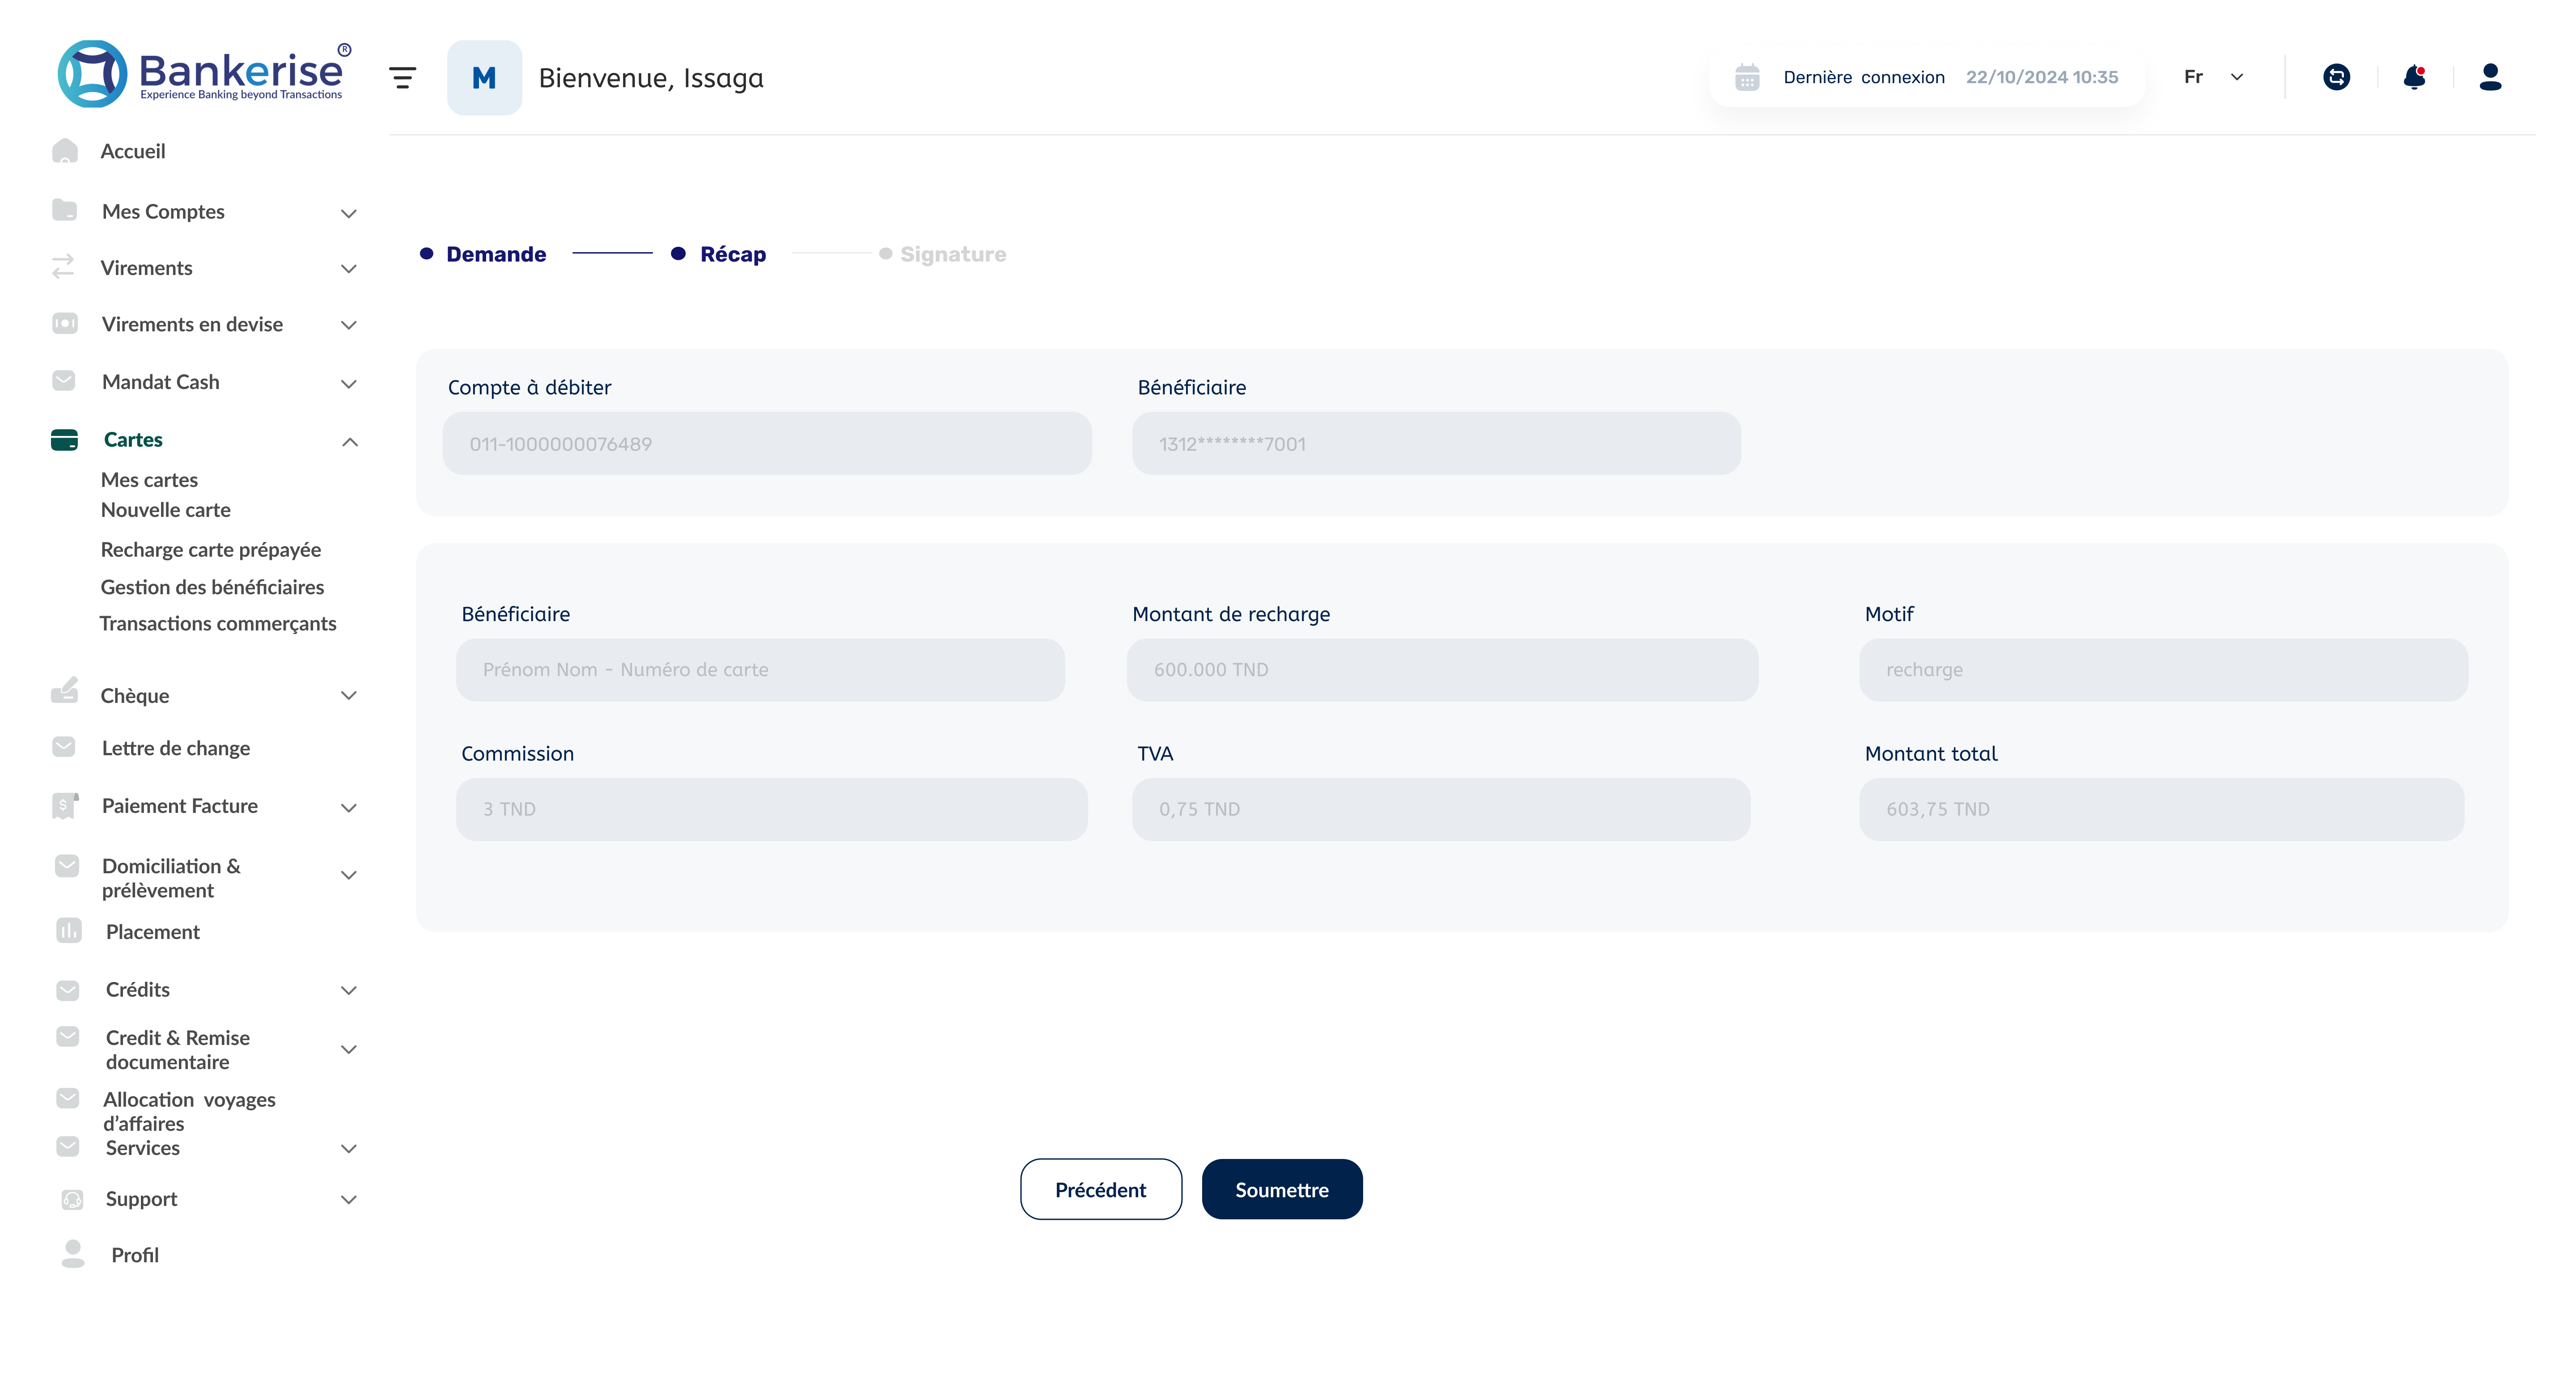2576x1383 pixels.
Task: Click the Profil person icon
Action: tap(73, 1254)
